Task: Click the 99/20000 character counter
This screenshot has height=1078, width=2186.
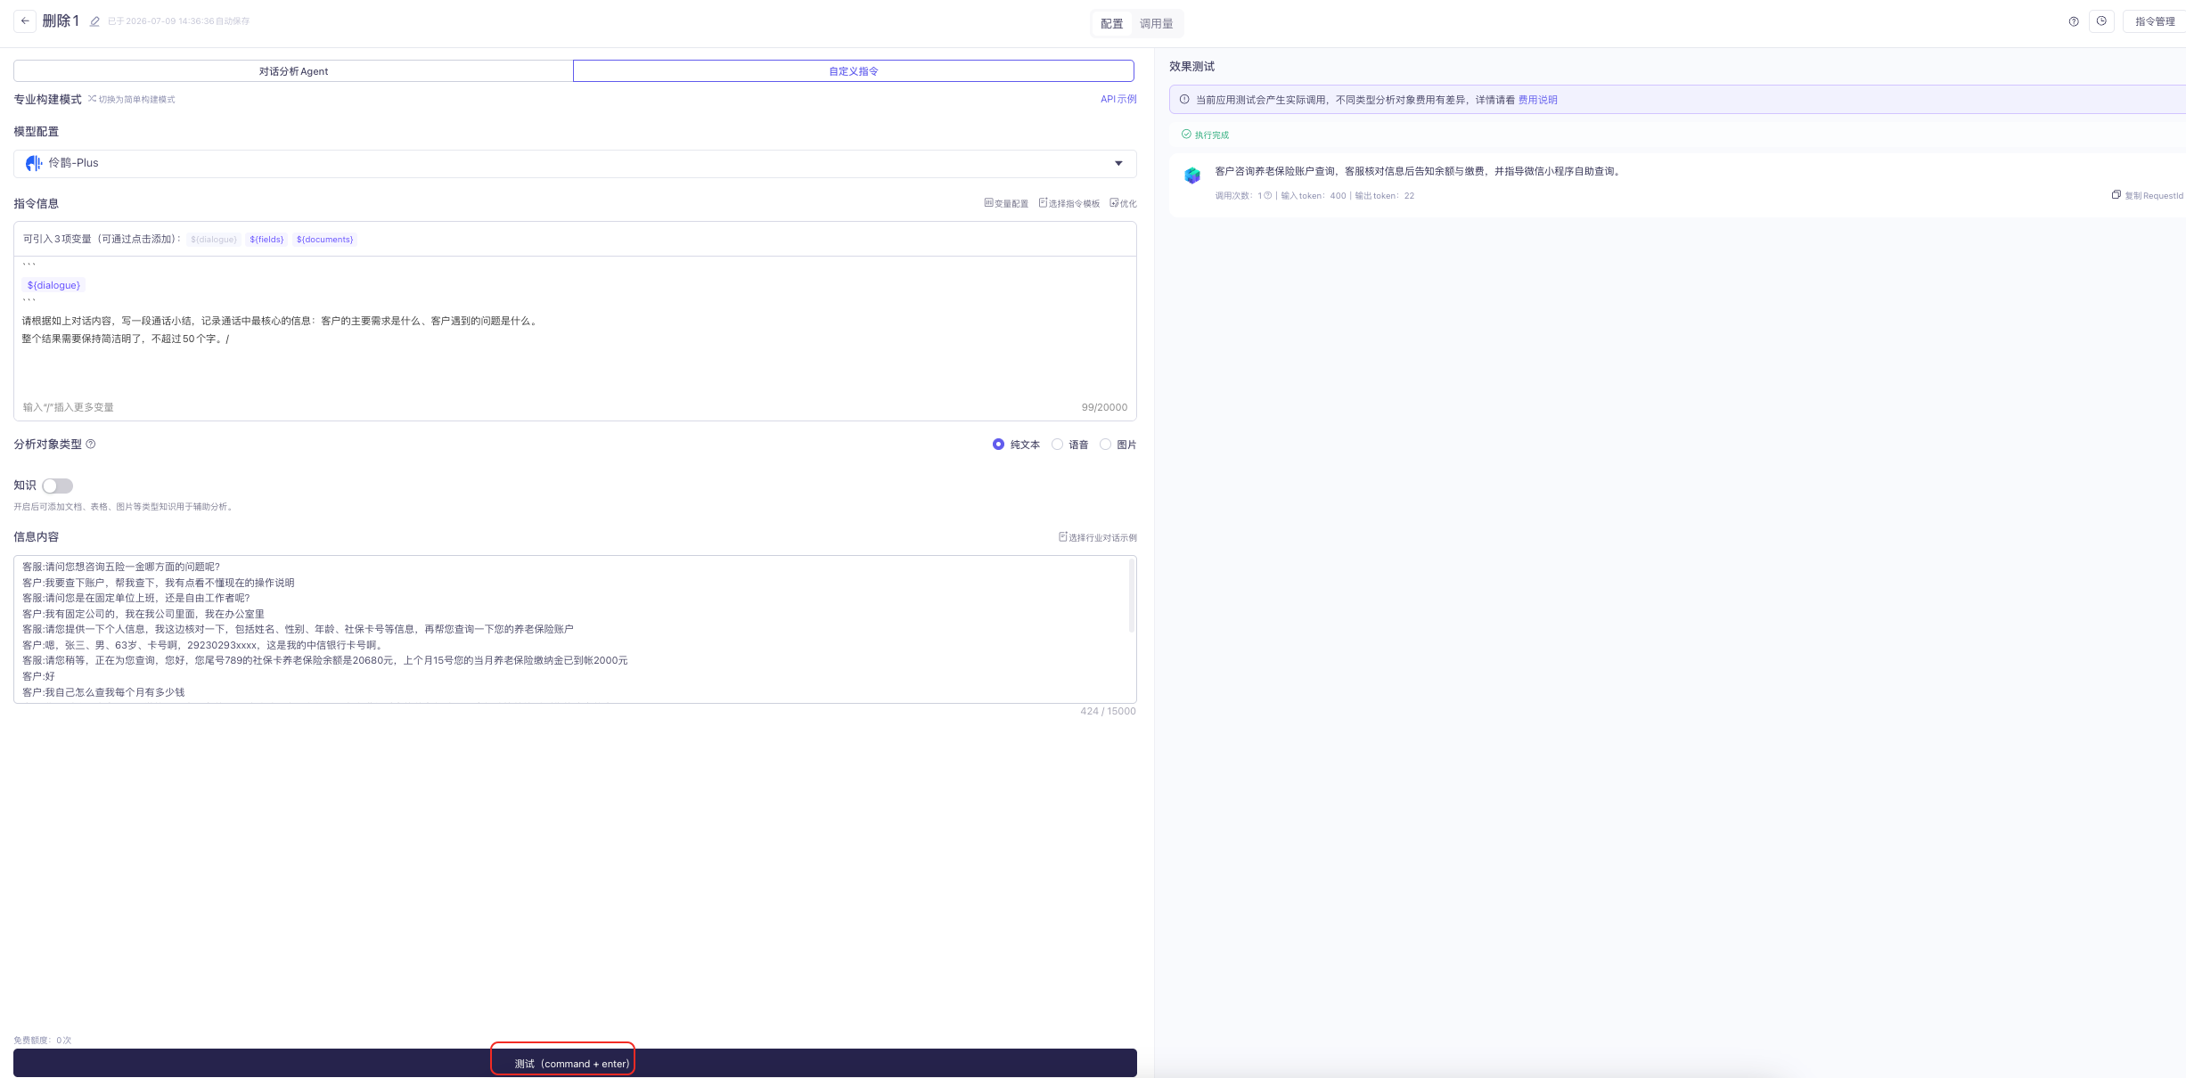Action: [1104, 407]
